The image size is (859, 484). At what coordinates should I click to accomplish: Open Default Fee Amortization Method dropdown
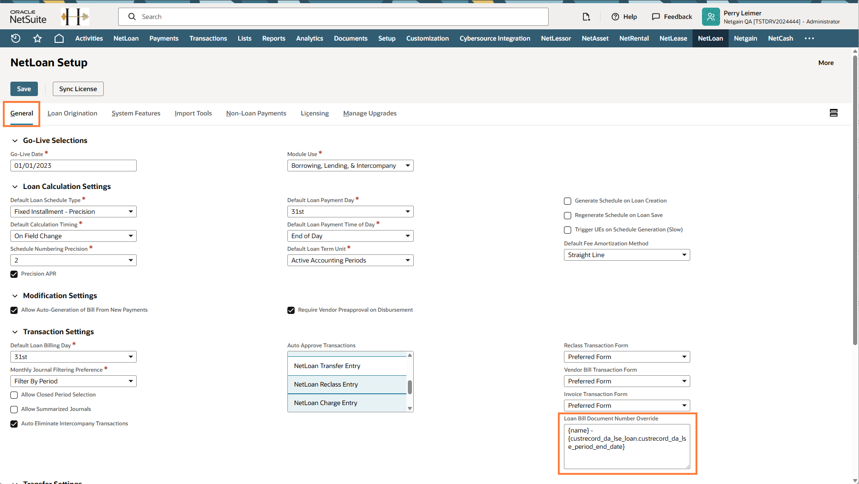[627, 255]
